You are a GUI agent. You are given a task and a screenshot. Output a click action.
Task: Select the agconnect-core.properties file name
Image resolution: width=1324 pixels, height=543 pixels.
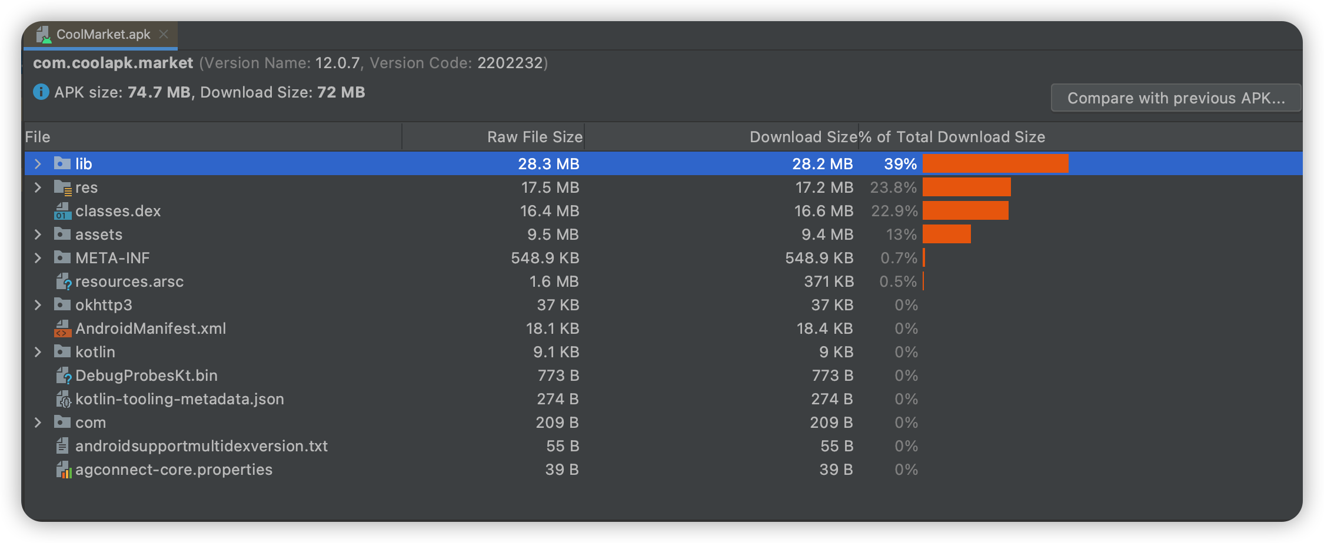[174, 470]
